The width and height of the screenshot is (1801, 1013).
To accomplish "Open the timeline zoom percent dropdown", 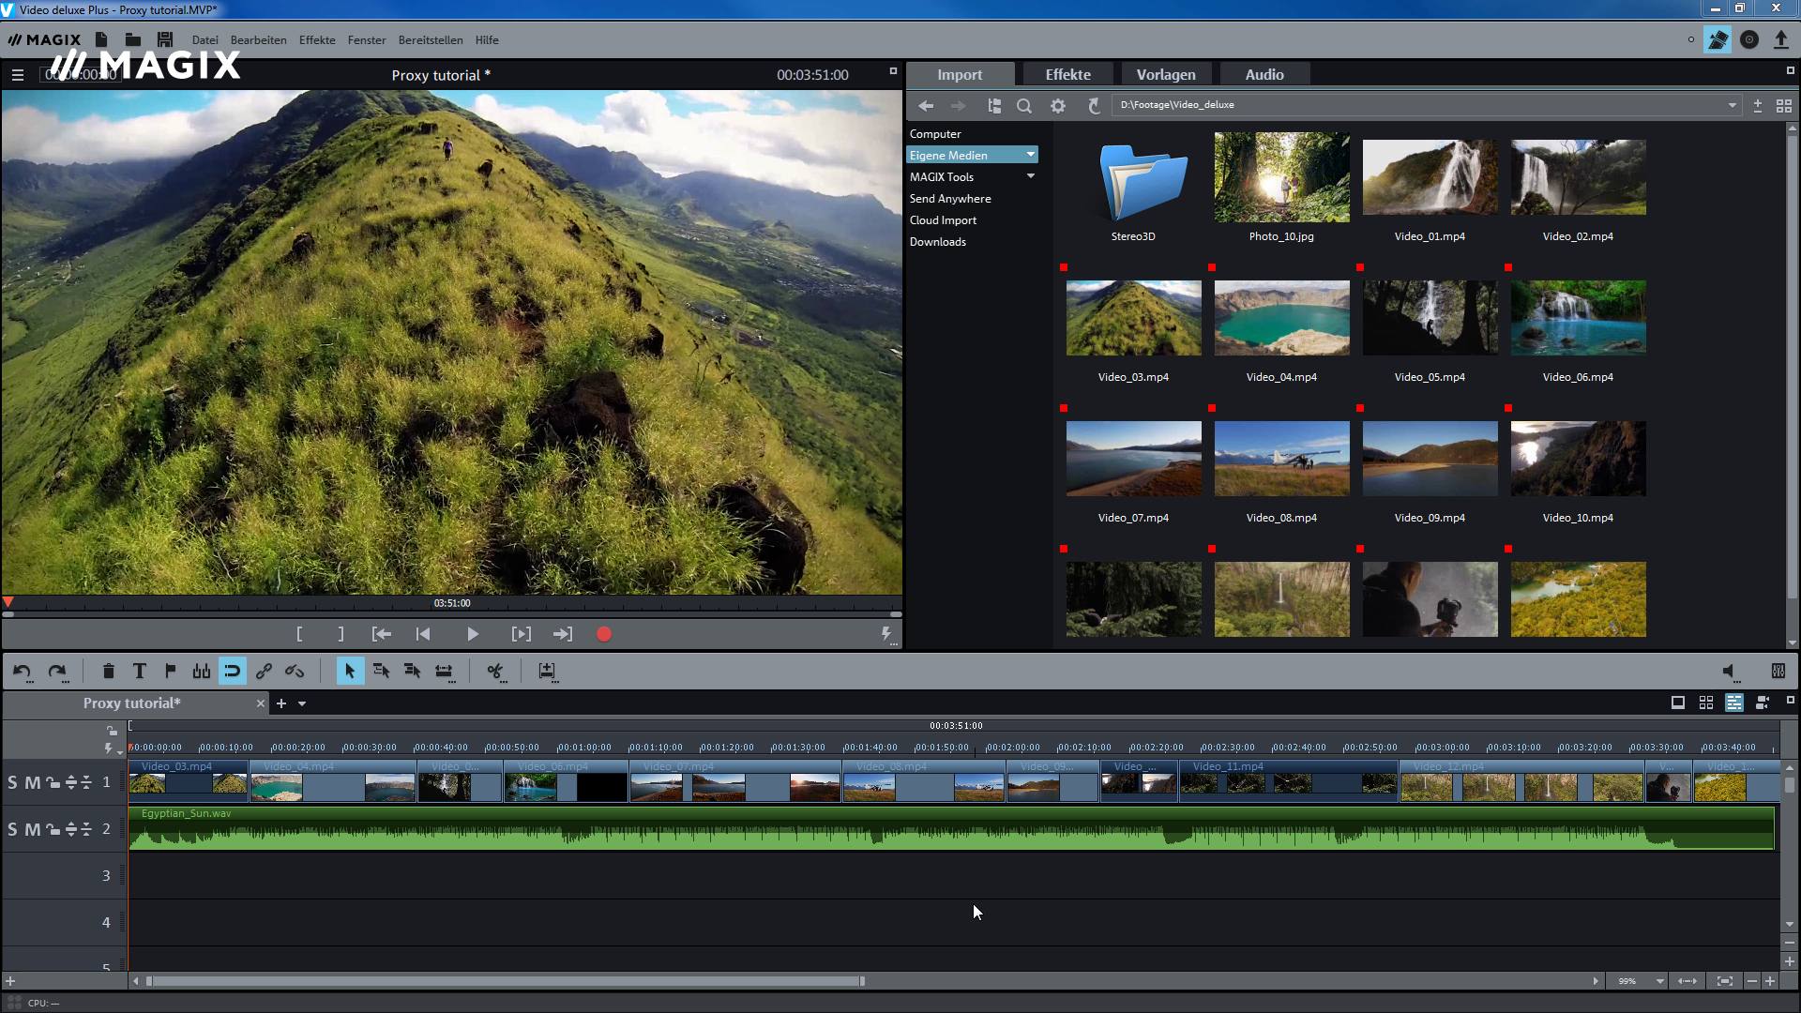I will [1659, 981].
